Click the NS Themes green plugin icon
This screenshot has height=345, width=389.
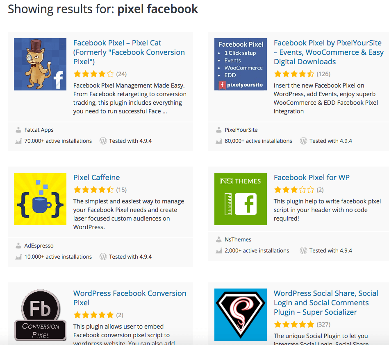(x=240, y=199)
